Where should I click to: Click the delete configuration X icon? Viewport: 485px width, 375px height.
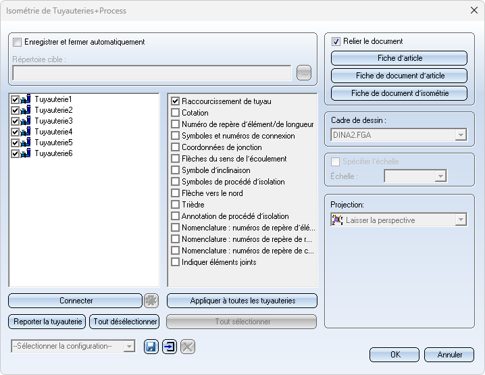[x=188, y=347]
